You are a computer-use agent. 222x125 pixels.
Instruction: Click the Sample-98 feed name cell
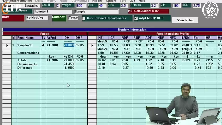click(29, 45)
